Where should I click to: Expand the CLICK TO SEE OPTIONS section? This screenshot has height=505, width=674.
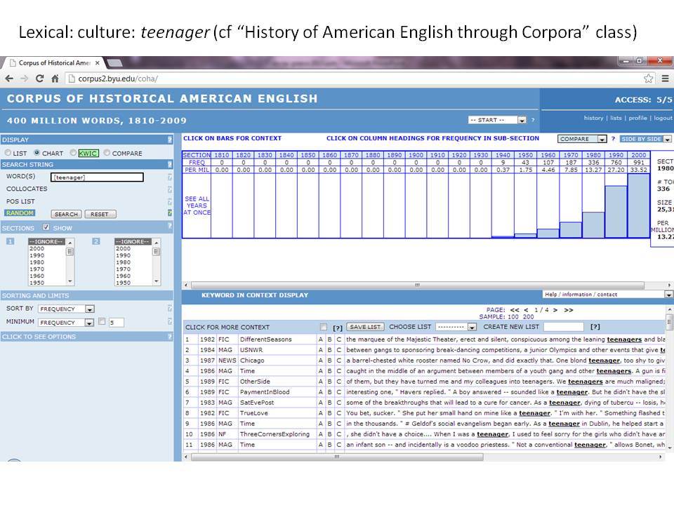point(39,337)
